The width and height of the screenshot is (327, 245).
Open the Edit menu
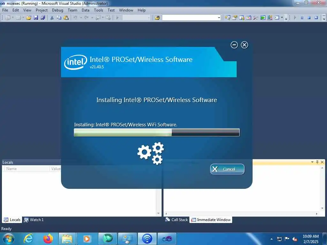15,10
